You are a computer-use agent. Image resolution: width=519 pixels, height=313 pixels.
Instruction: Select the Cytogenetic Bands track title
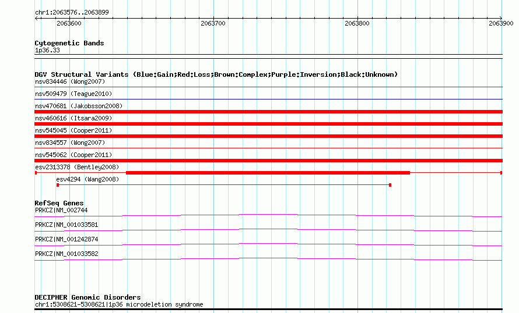[69, 43]
